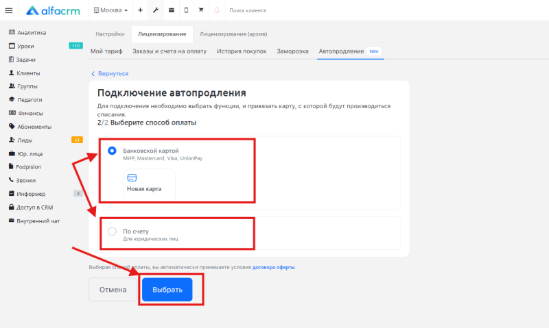Viewport: 549px width, 328px height.
Task: Open the shopping cart icon
Action: 201,10
